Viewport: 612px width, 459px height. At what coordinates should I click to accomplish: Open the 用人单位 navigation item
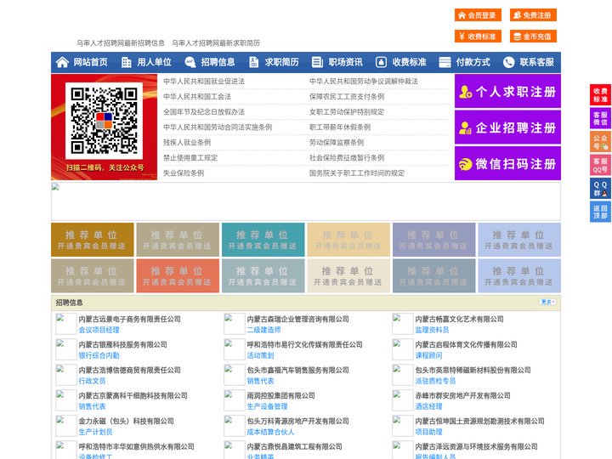154,62
